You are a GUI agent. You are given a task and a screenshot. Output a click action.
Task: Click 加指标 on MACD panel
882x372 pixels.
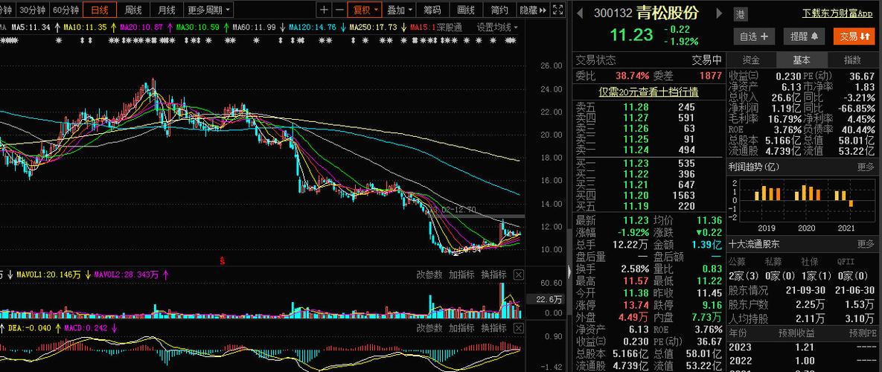[461, 327]
